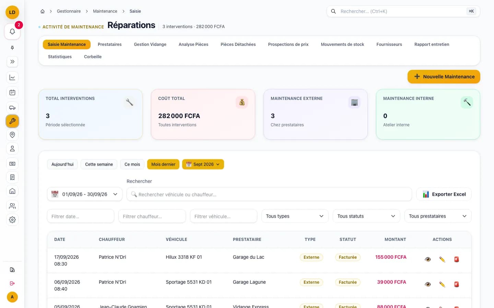The width and height of the screenshot is (494, 308).
Task: Click the pin sidebar icon
Action: (x=12, y=48)
